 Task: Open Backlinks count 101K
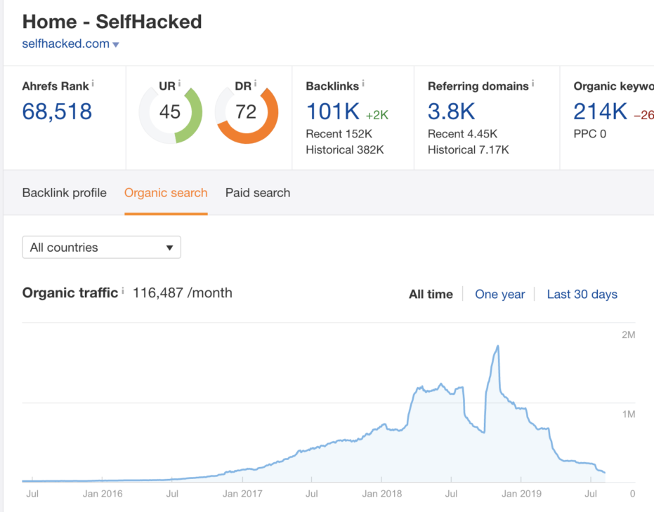(x=333, y=112)
